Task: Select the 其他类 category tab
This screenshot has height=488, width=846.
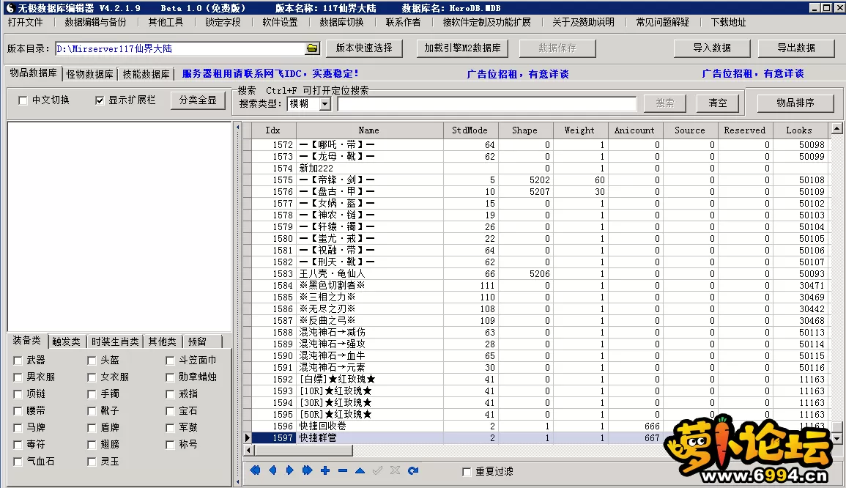Action: [x=162, y=341]
